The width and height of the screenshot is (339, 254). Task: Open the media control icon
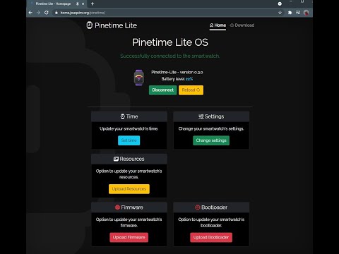[298, 13]
